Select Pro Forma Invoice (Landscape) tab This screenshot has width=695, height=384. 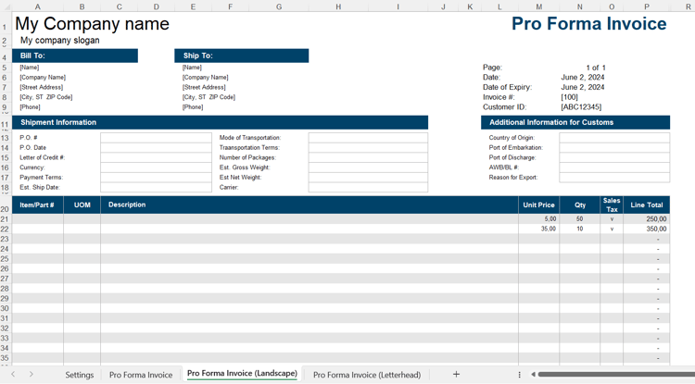242,374
